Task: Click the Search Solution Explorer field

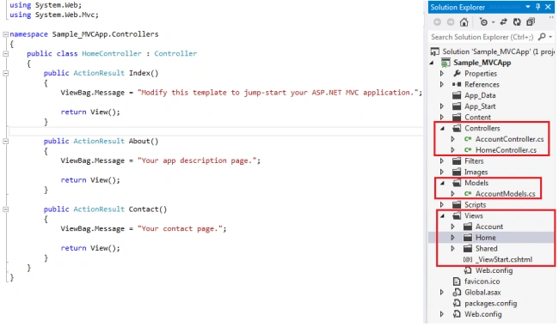Action: point(482,37)
